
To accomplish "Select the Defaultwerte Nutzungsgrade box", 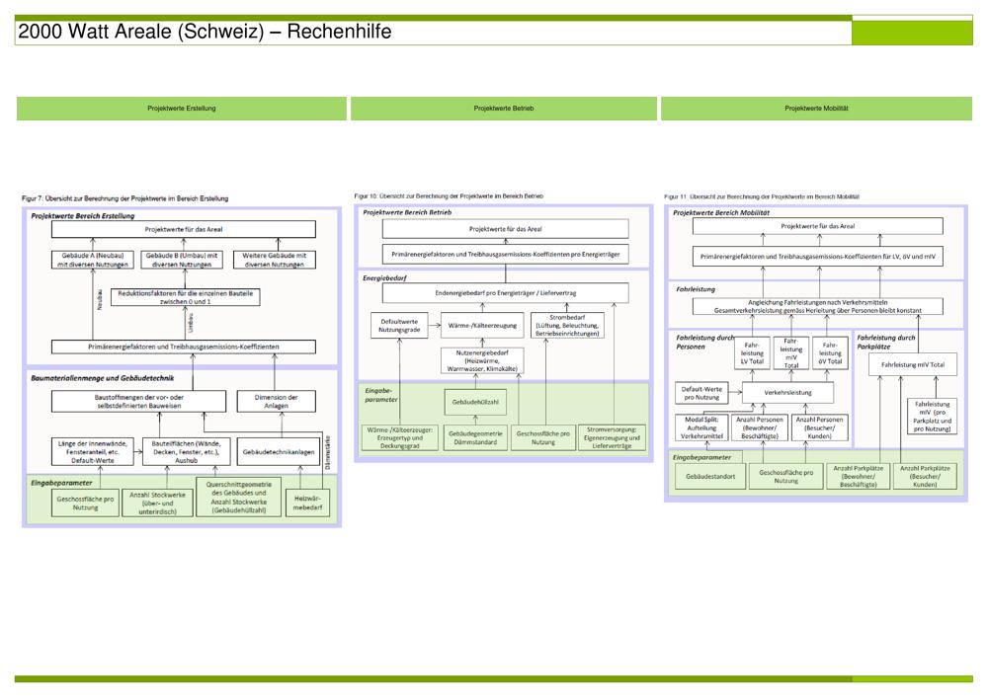I will (399, 325).
